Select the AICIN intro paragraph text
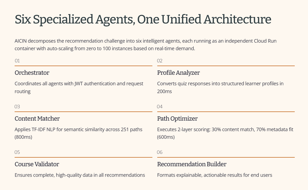 click(146, 45)
